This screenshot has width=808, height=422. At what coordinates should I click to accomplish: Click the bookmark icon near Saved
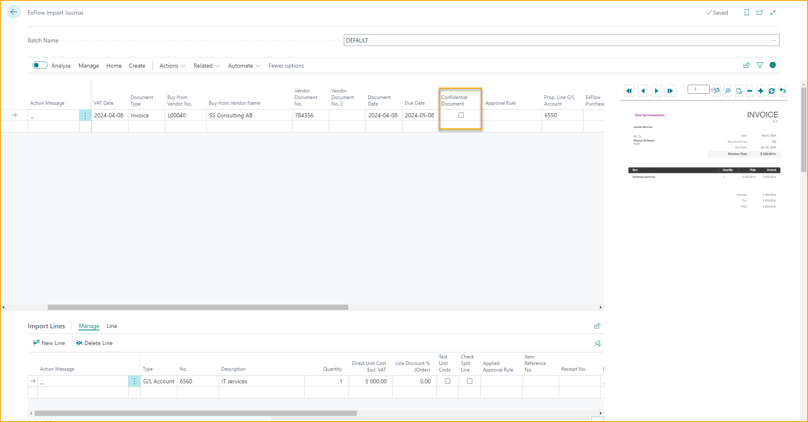pyautogui.click(x=747, y=13)
